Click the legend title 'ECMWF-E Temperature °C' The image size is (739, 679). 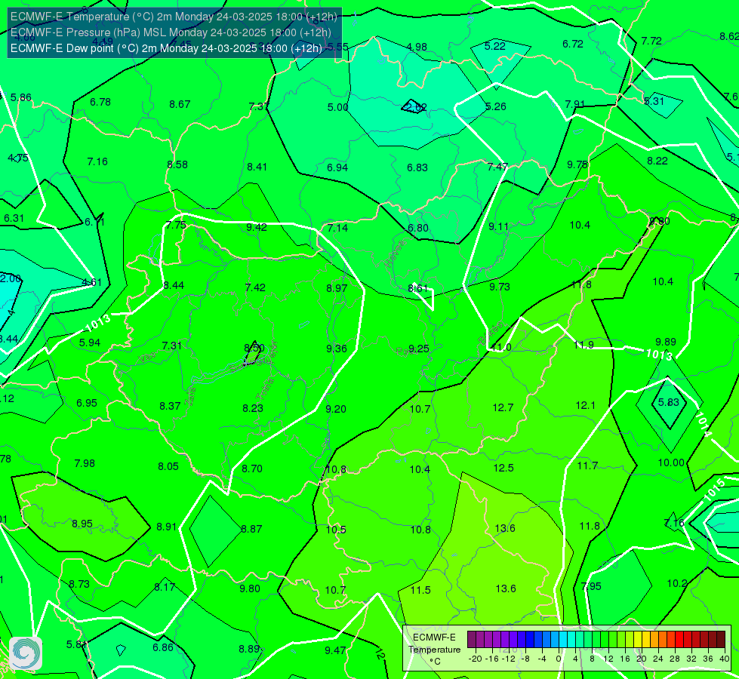pyautogui.click(x=434, y=650)
